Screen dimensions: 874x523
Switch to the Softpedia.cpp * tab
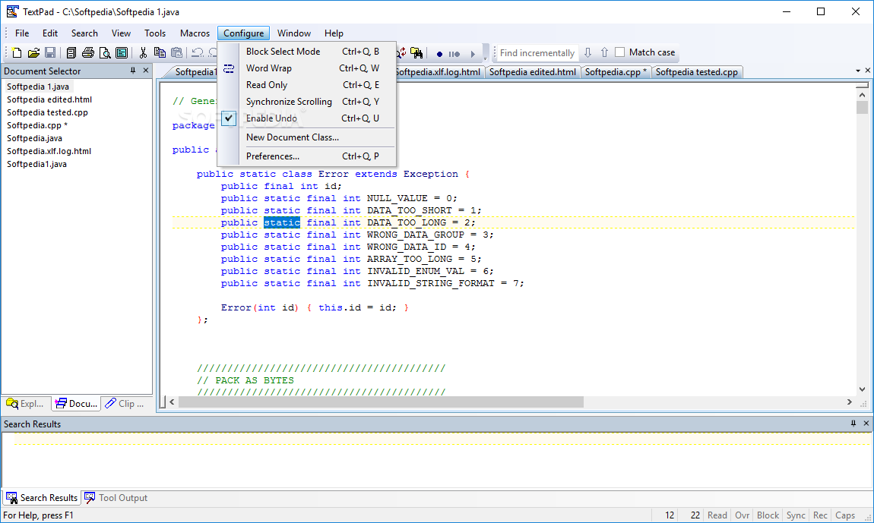616,72
